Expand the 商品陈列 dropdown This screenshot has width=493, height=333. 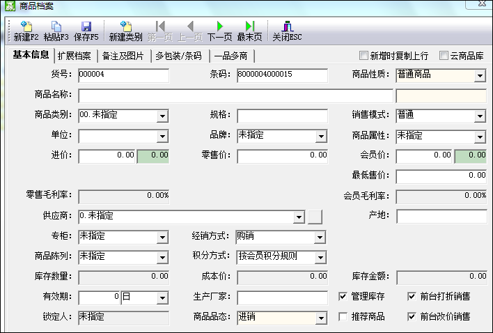click(x=162, y=258)
